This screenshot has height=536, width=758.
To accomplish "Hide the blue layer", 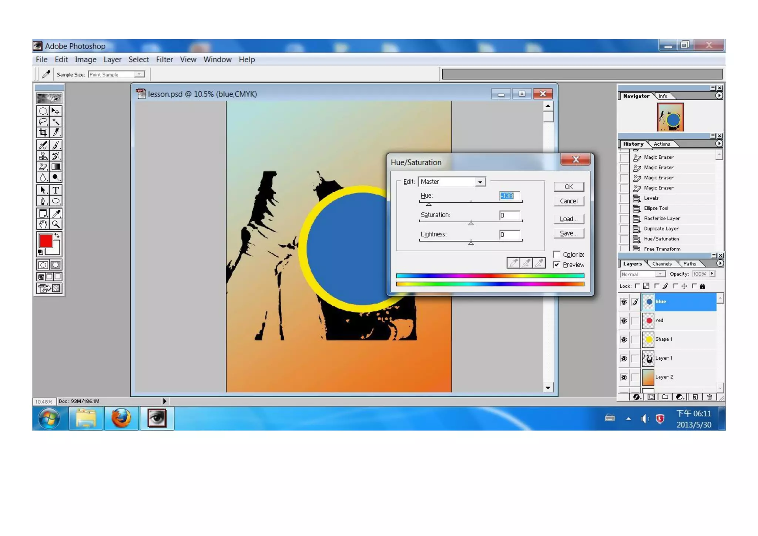I will tap(624, 302).
